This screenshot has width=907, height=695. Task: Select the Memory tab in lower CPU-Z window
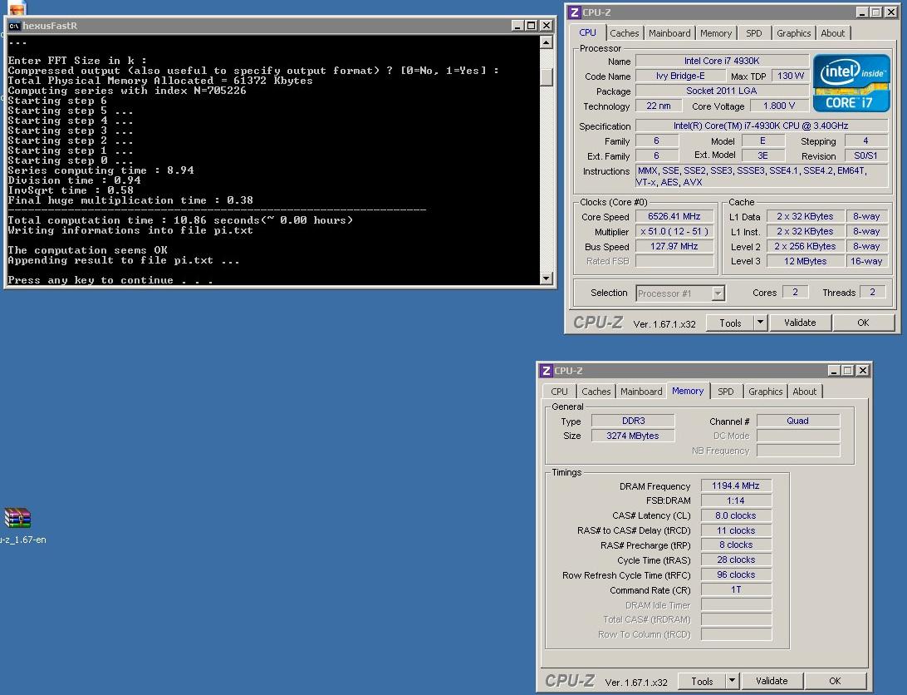688,391
